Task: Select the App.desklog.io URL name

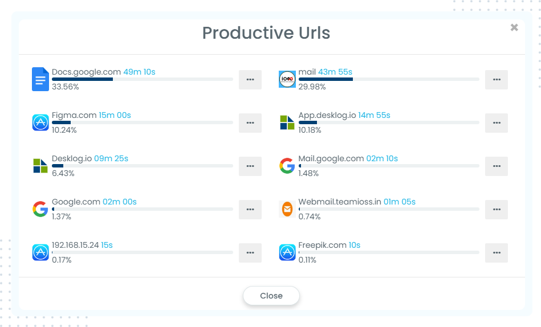Action: click(x=327, y=115)
